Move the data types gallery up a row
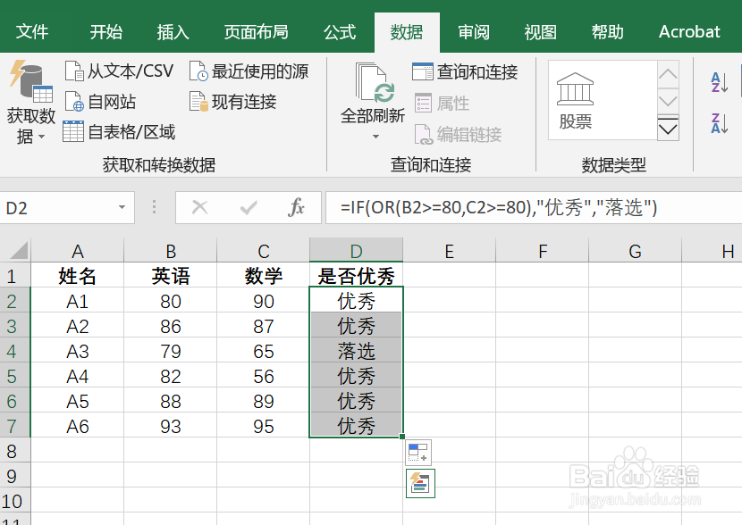The width and height of the screenshot is (742, 525). coord(668,74)
